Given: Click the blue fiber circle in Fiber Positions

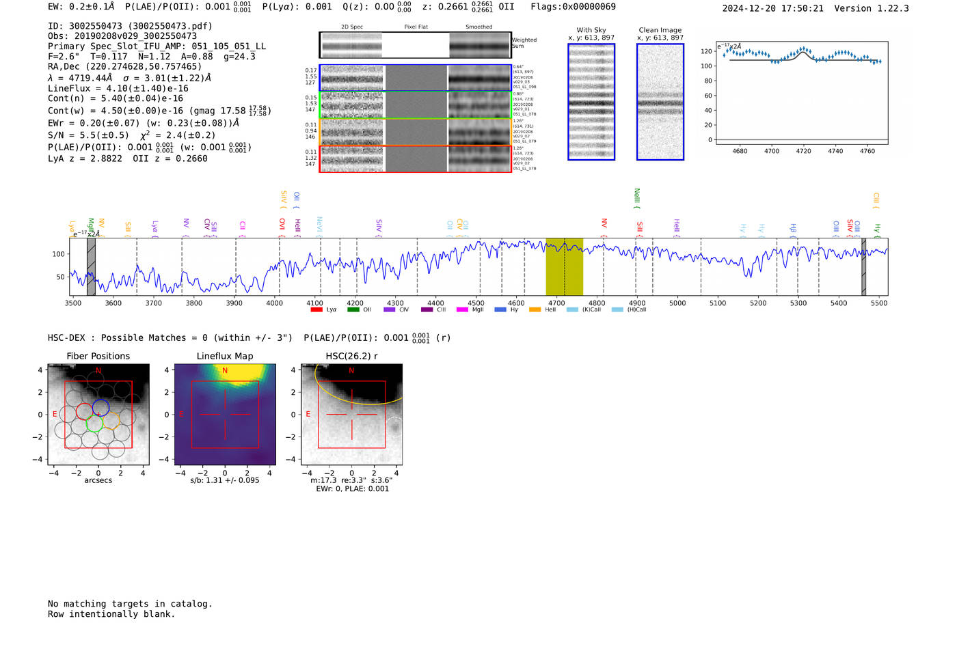Looking at the screenshot, I should 101,408.
